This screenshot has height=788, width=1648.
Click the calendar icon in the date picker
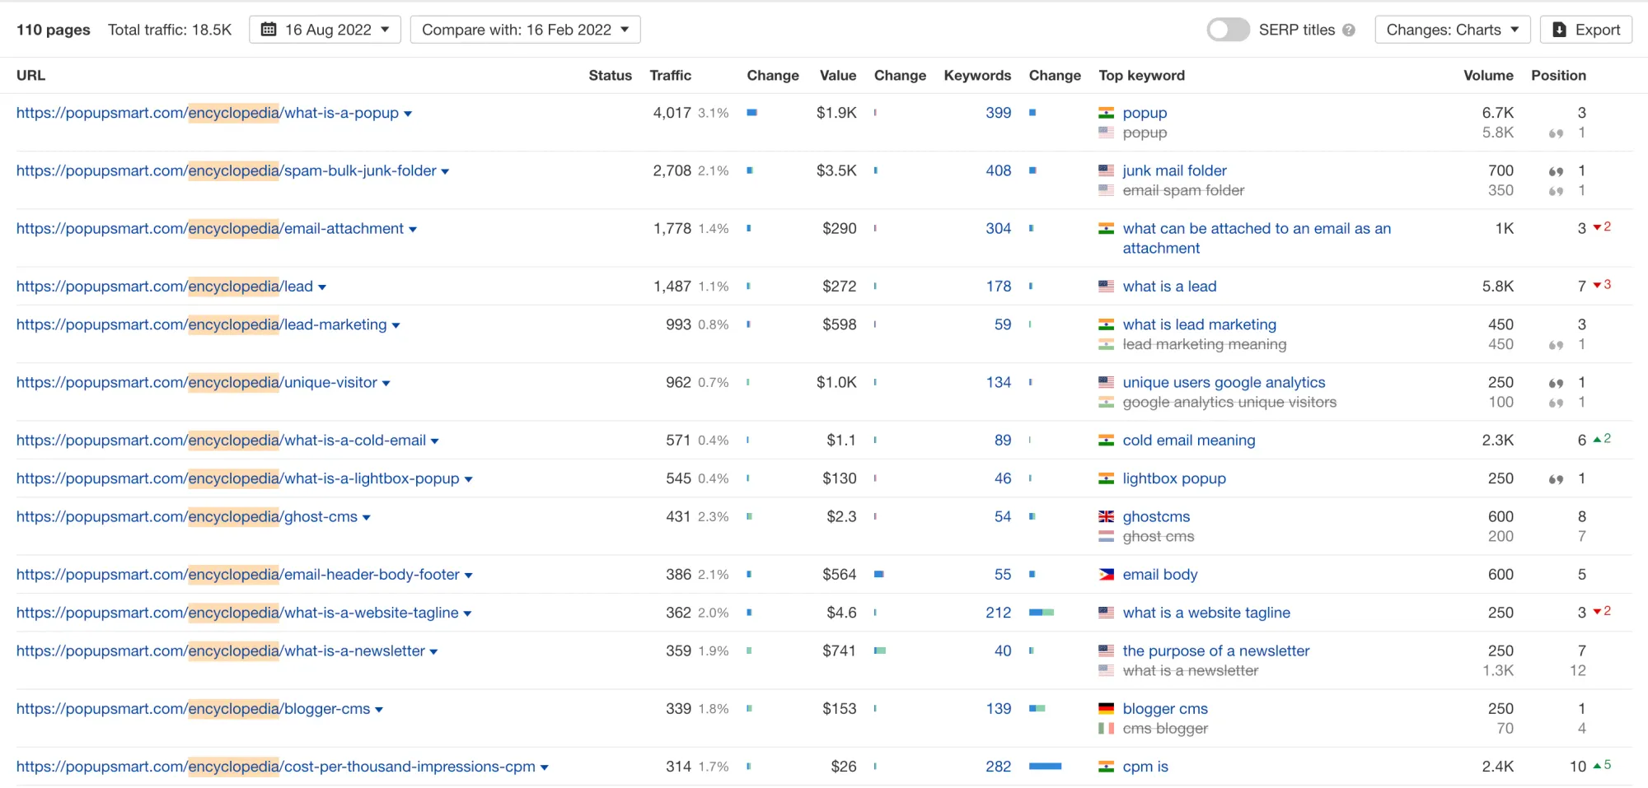click(x=269, y=30)
